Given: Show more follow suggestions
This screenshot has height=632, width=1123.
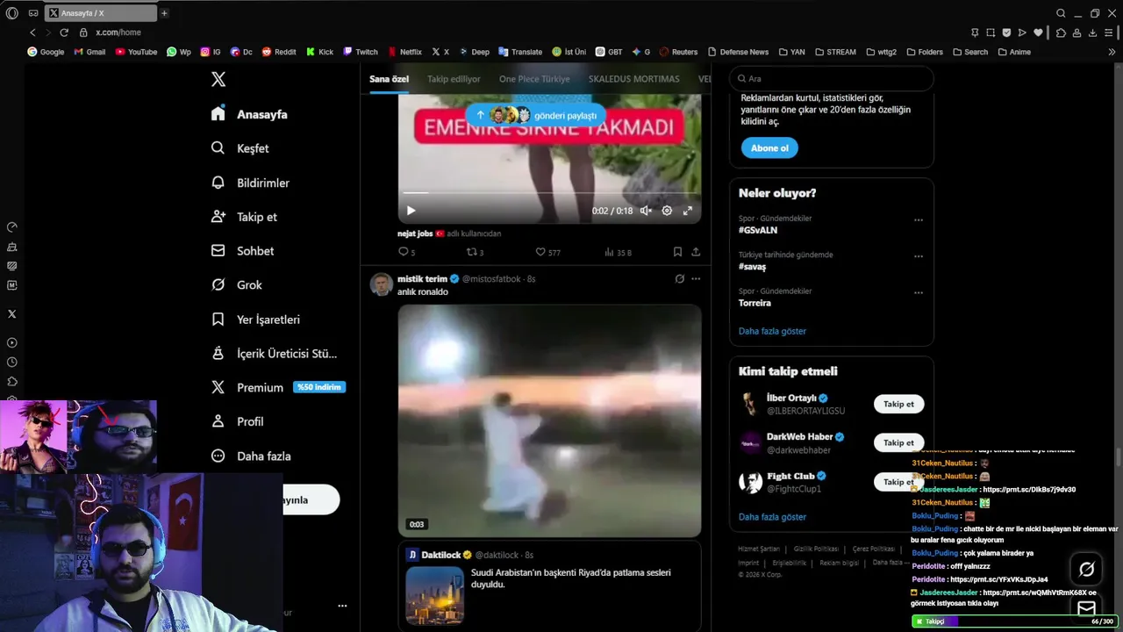Looking at the screenshot, I should click(x=772, y=517).
